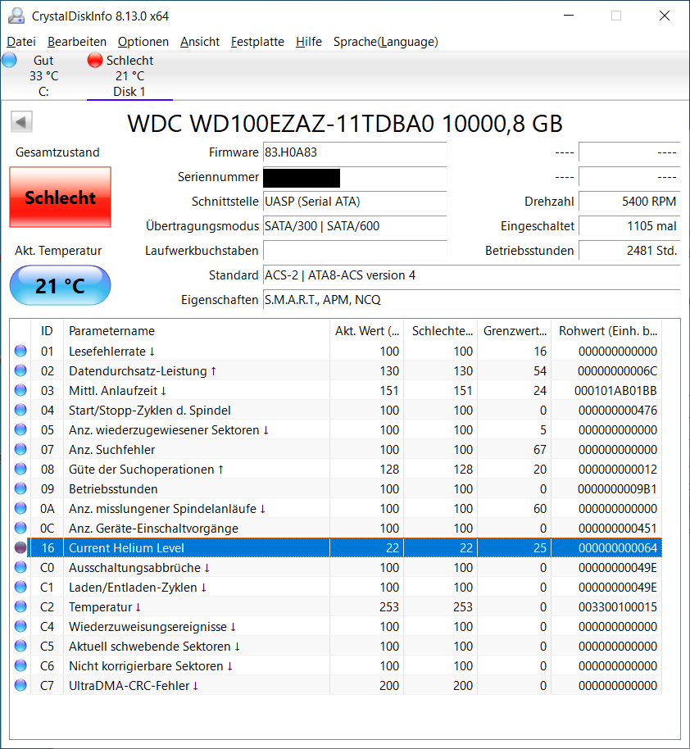Click the Grenzwert value 67 for Suchfehler
690x749 pixels.
pos(540,450)
